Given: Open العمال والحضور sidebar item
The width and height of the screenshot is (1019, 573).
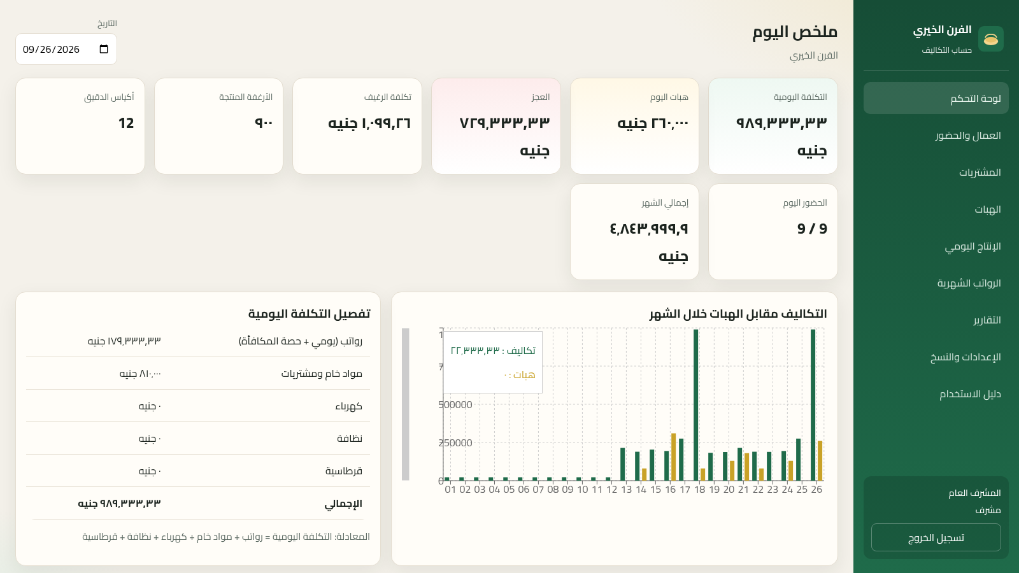Looking at the screenshot, I should (x=936, y=135).
